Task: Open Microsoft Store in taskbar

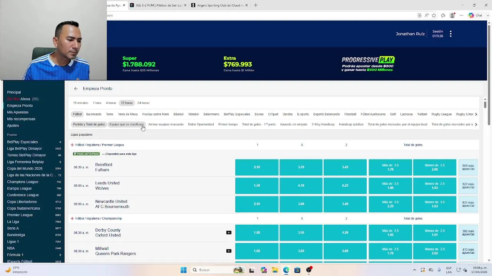Action: (297, 270)
